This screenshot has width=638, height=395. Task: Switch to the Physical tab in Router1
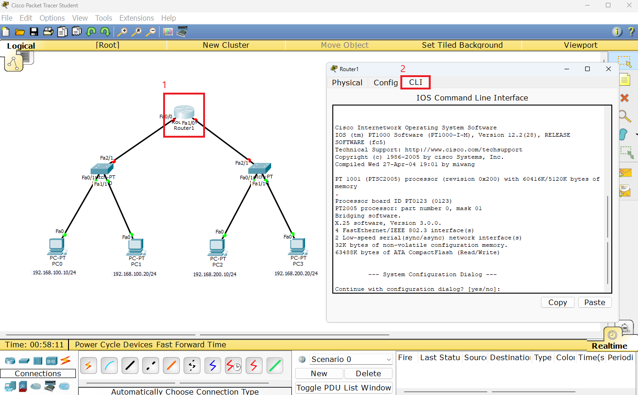tap(347, 83)
